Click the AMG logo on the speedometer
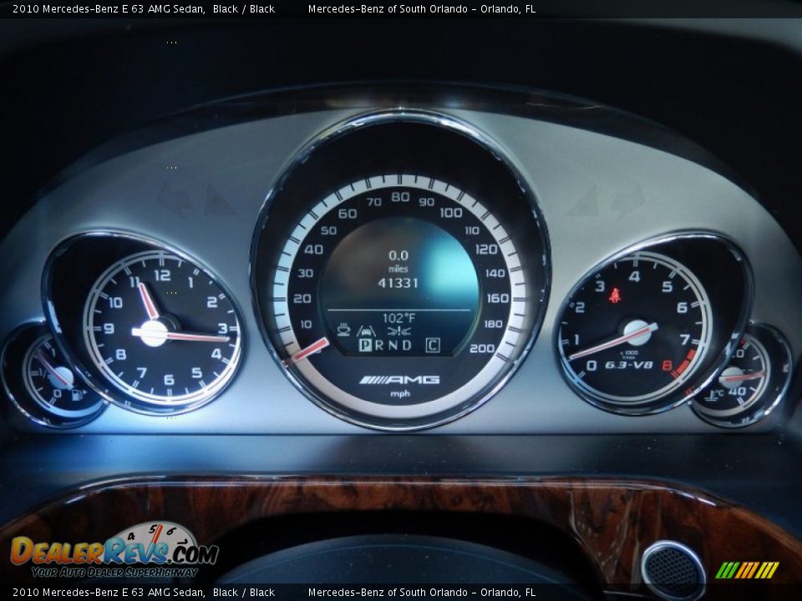Viewport: 802px width, 601px height. coord(399,380)
